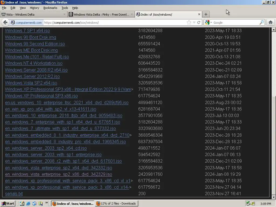Viewport: 276px width, 207px height.
Task: Open en_windows_server_2003_sp2_x64_cd.iso link
Action: [x=46, y=148]
